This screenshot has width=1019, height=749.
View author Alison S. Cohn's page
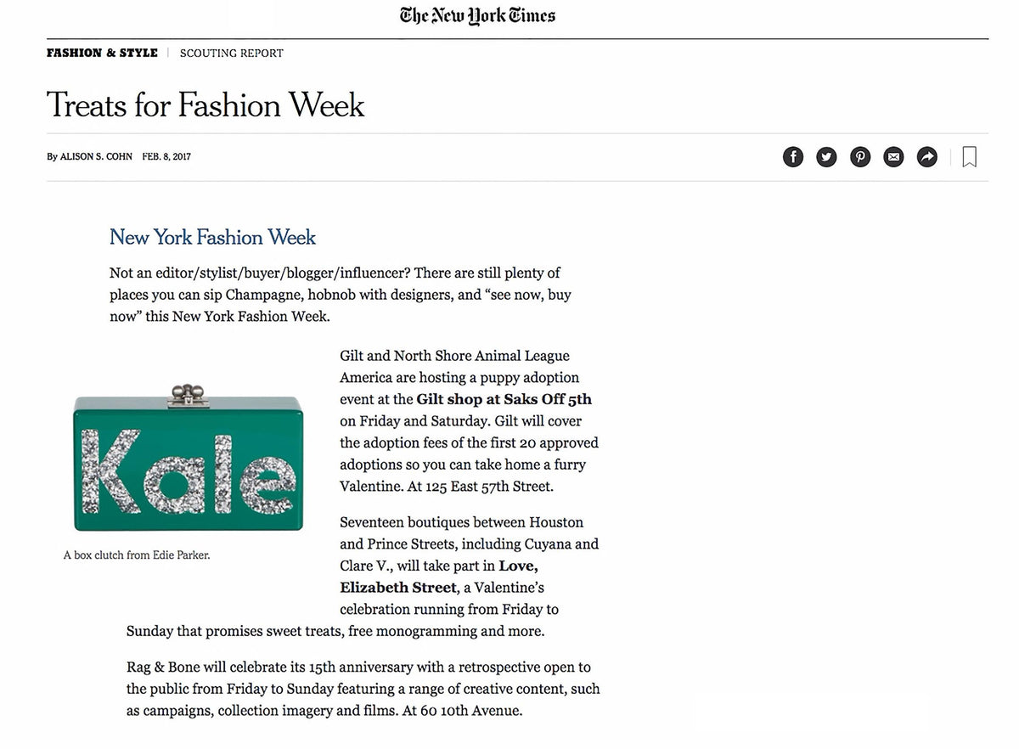click(95, 156)
